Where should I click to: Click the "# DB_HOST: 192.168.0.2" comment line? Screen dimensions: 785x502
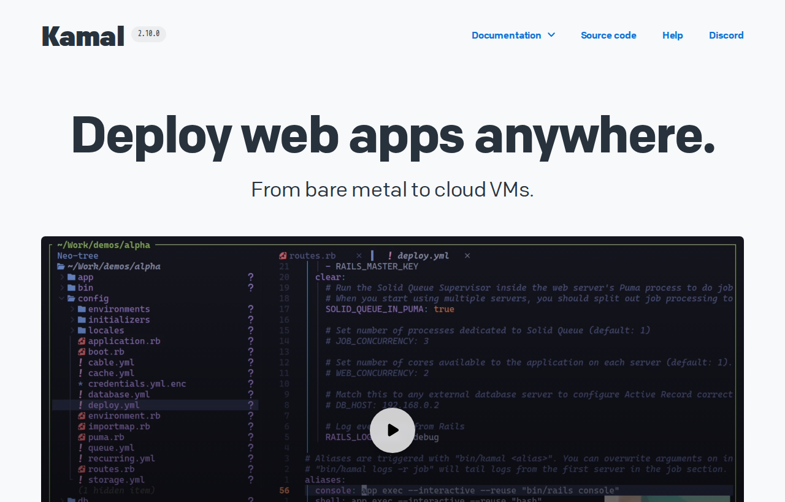tap(382, 405)
